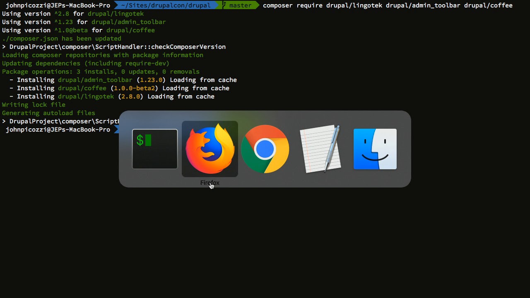Click the Generating autoload files line
The width and height of the screenshot is (530, 298).
(x=48, y=113)
